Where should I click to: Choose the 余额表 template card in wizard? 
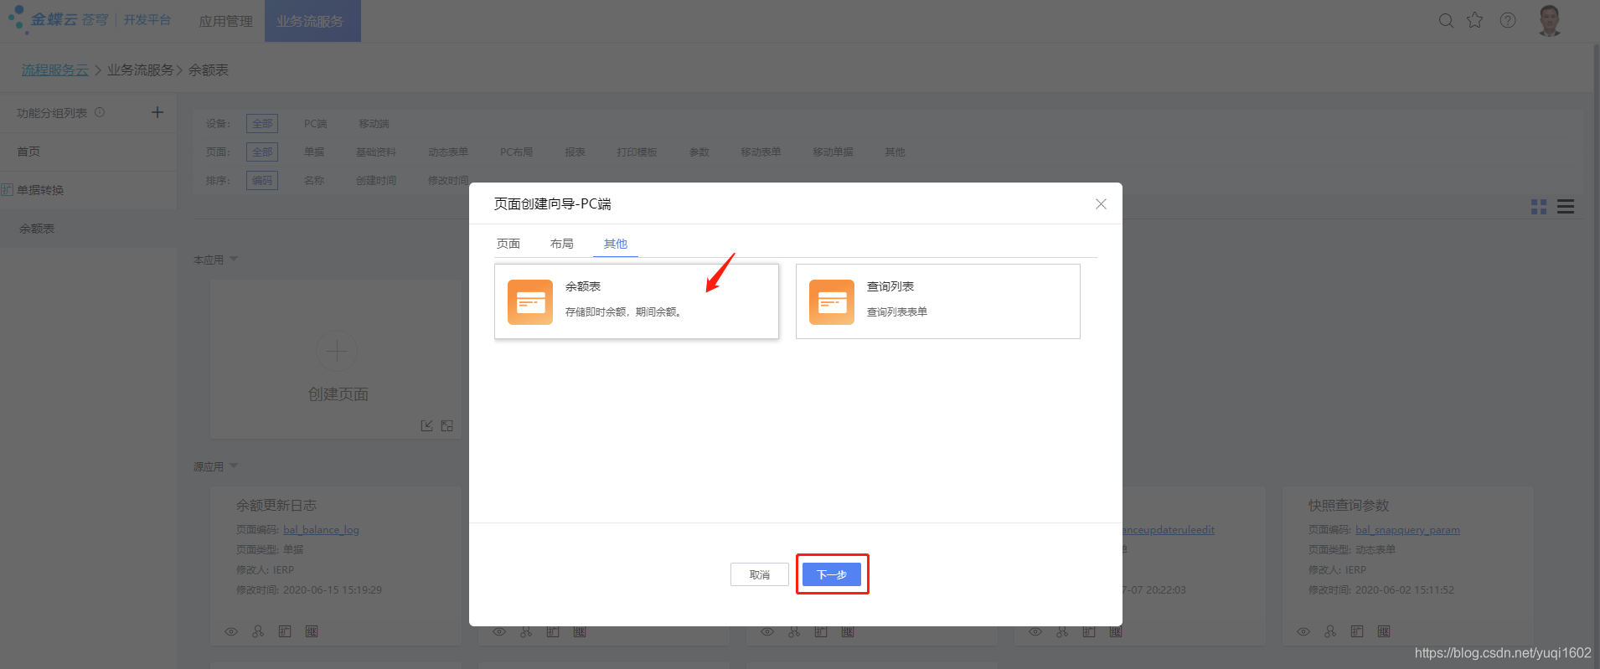[637, 301]
